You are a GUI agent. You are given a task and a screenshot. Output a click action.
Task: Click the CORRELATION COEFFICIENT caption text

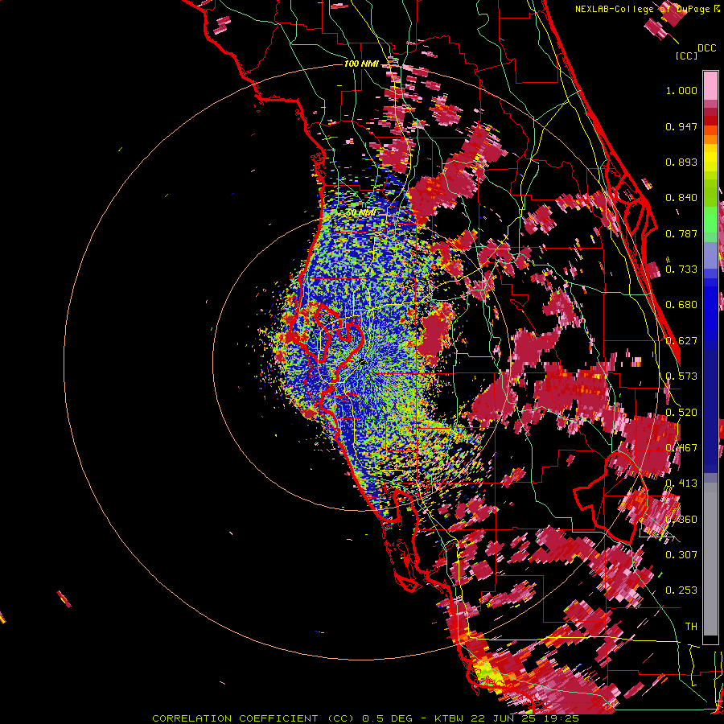[x=235, y=718]
